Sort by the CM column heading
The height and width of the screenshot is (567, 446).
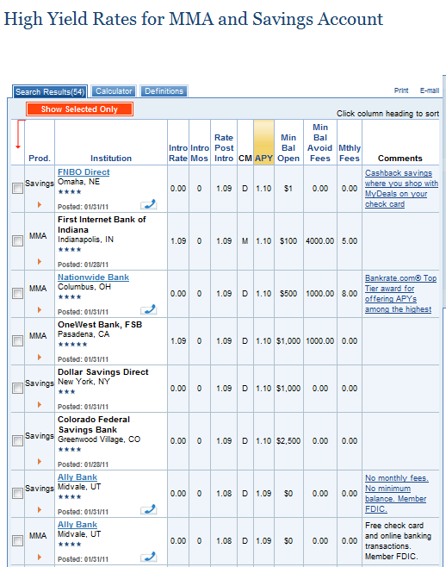(245, 159)
